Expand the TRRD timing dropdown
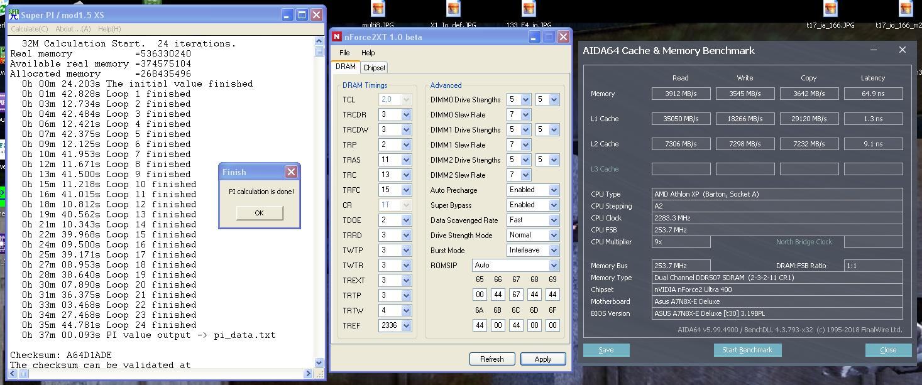Image resolution: width=922 pixels, height=385 pixels. pyautogui.click(x=406, y=236)
